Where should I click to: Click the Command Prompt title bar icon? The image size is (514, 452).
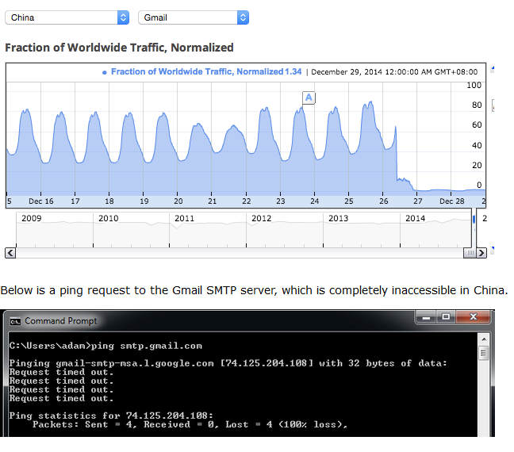click(15, 321)
